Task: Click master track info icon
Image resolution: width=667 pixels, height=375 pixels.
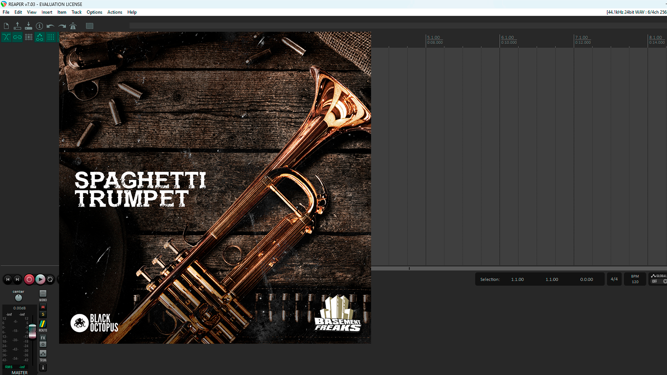Action: [43, 367]
